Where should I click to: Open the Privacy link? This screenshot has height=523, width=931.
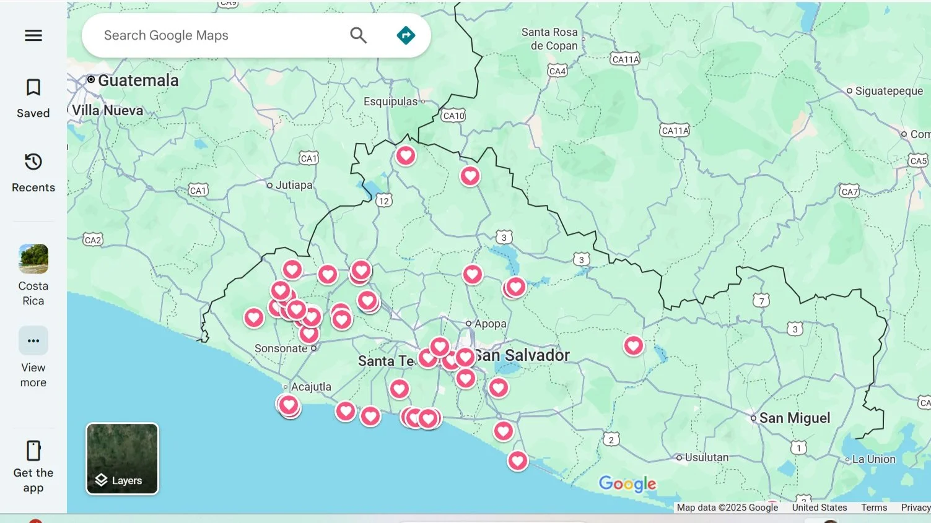[x=916, y=508]
